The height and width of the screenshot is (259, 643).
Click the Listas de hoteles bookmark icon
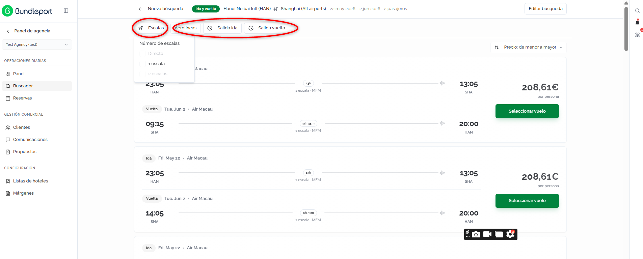[8, 181]
